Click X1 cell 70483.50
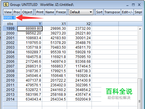The height and width of the screenshot is (109, 145). pos(55,47)
